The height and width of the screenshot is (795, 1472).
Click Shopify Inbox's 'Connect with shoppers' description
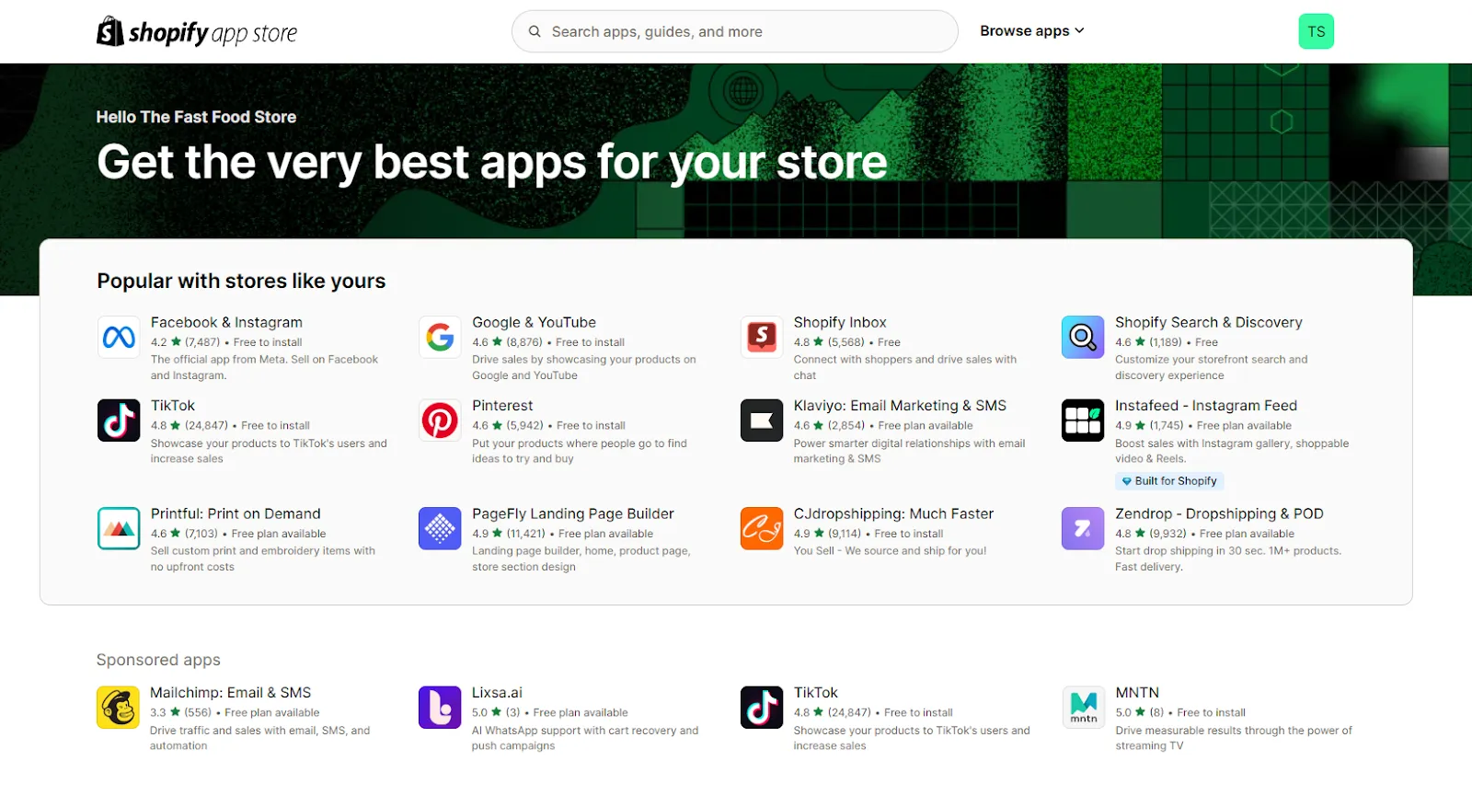pos(905,368)
